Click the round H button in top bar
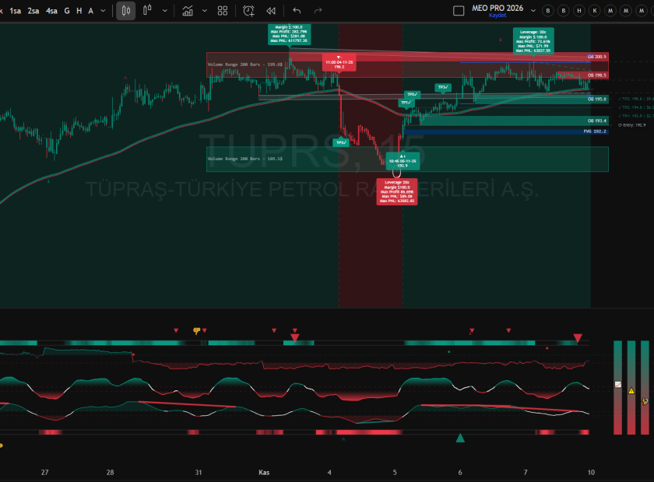This screenshot has width=654, height=482. coord(578,11)
